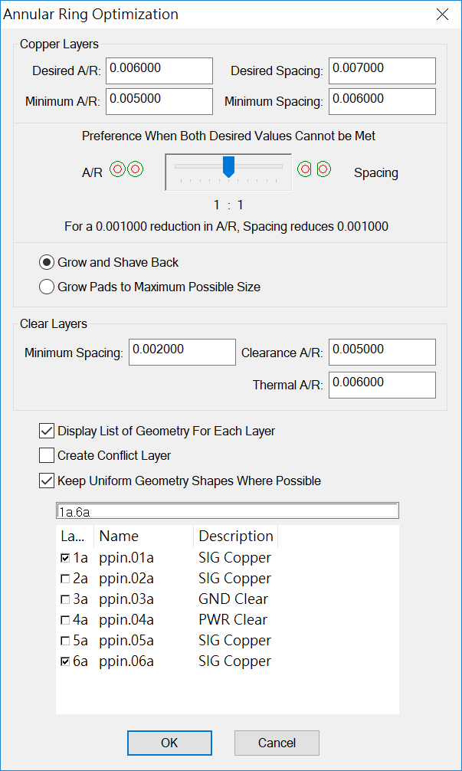Click the ppin.01a name text
The width and height of the screenshot is (462, 771).
(126, 558)
